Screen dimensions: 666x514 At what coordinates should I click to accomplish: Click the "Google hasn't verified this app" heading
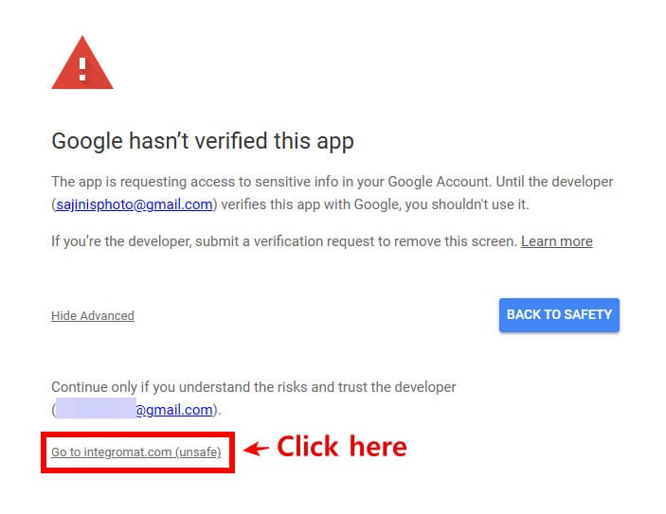(202, 142)
